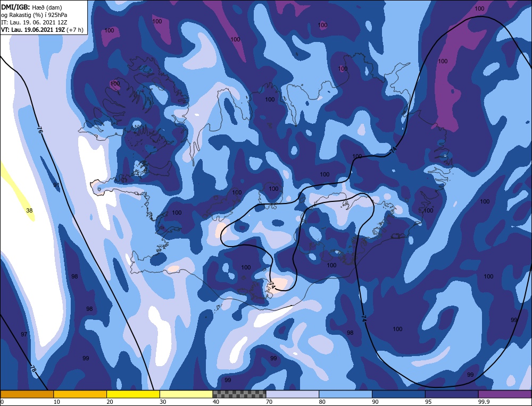This screenshot has width=532, height=406.
Task: Click the '78' contour line label
Action: 33,368
